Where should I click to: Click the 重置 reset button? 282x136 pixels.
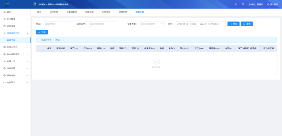[x=247, y=24]
